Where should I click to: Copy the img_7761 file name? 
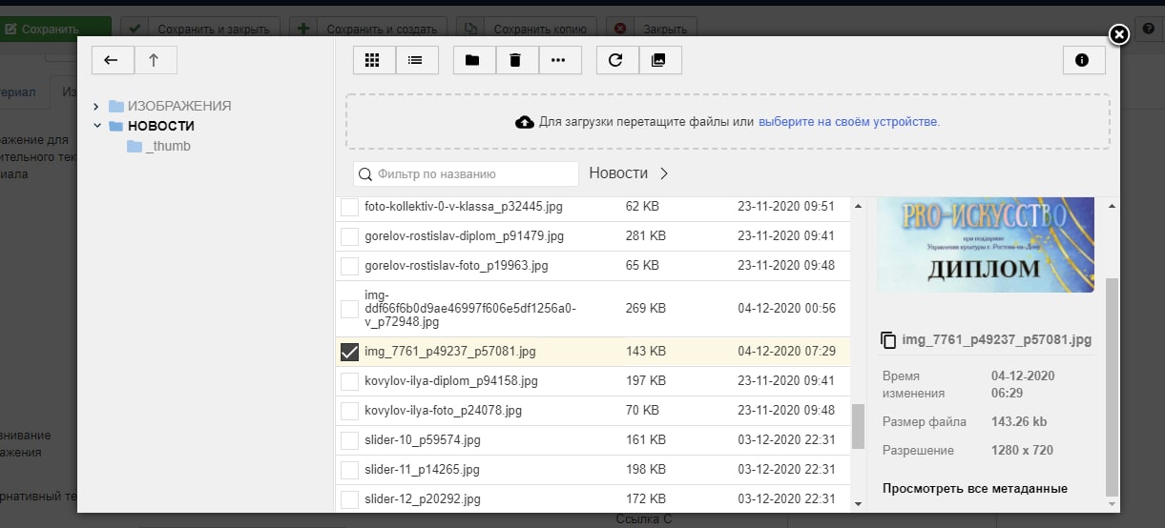pos(888,340)
